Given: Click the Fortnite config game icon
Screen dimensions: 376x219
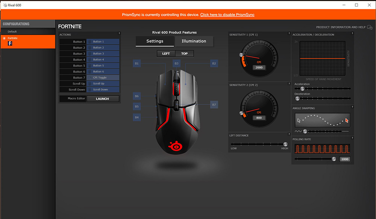Looking at the screenshot, I should (x=10, y=44).
